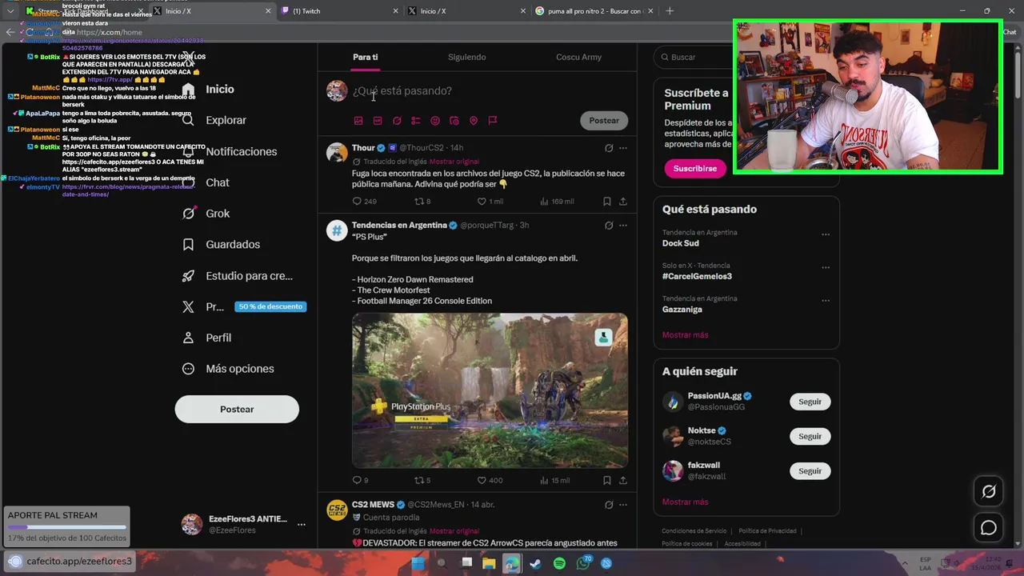This screenshot has height=576, width=1024.
Task: Ask Grok about the CS2 MEWS post
Action: (x=609, y=505)
